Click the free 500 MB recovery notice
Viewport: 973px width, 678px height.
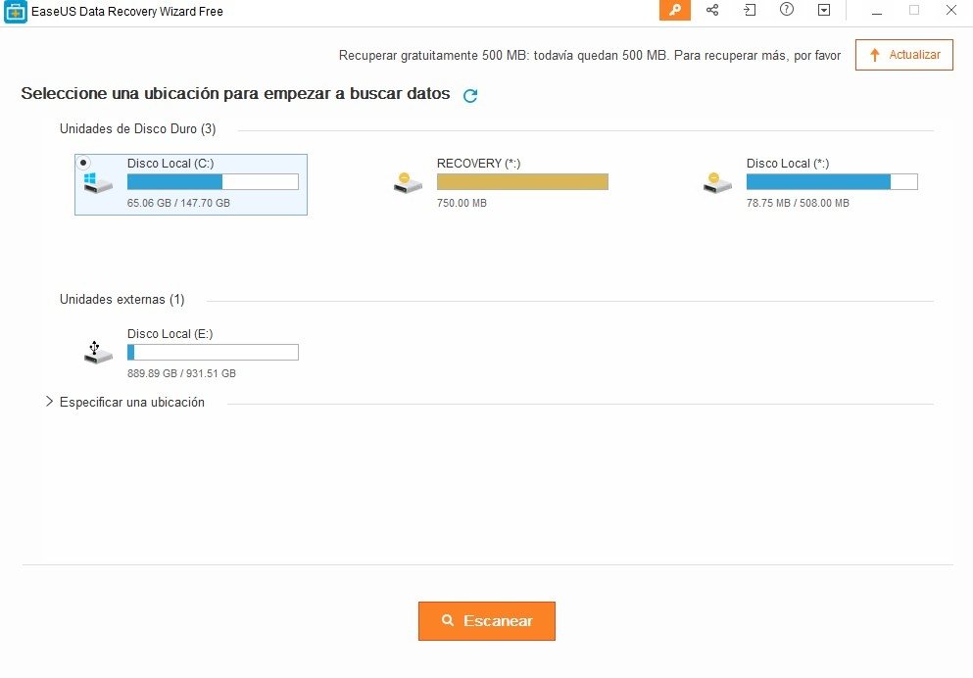[x=590, y=55]
